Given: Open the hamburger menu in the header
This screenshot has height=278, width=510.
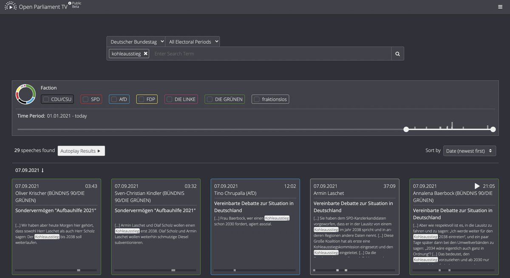Looking at the screenshot, I should point(500,7).
